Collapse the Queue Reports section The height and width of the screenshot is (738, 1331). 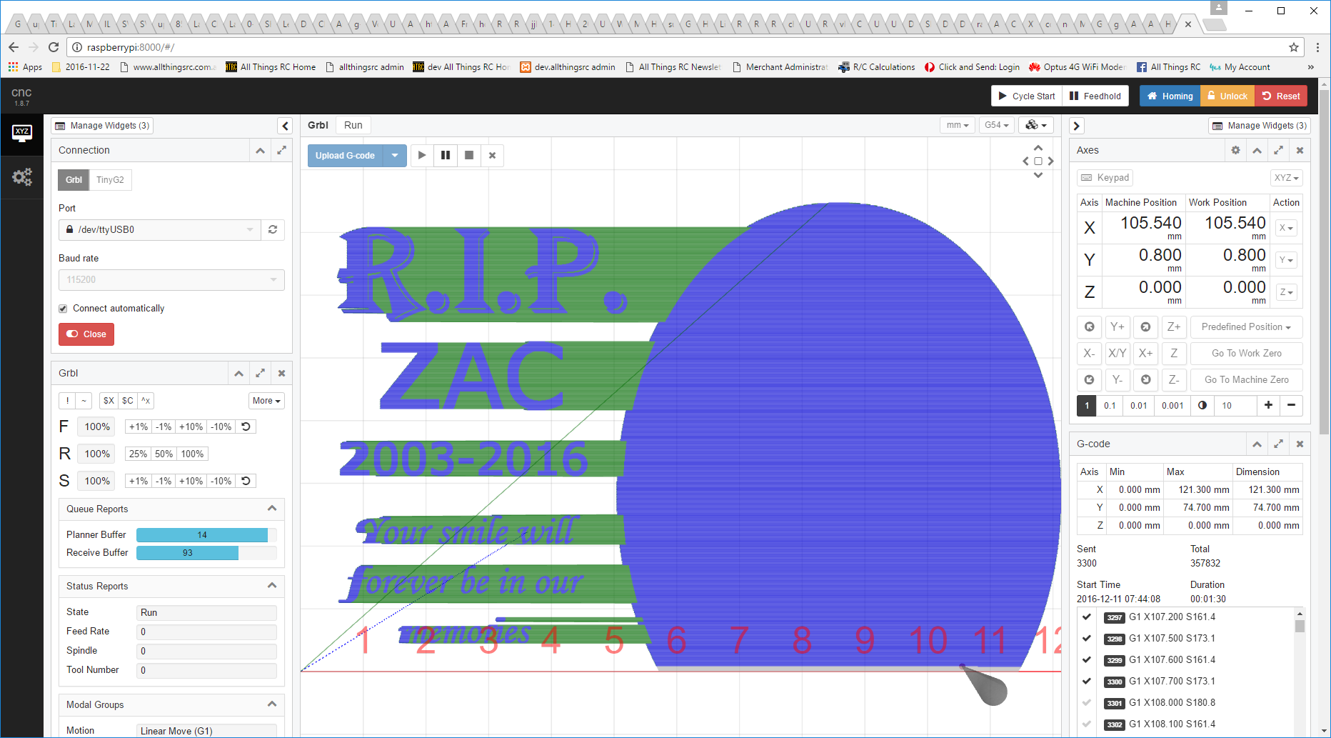click(x=271, y=509)
